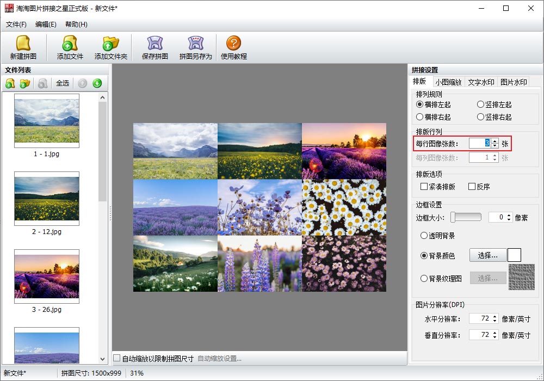Click the 每列图像张数 spinner arrows
Image resolution: width=544 pixels, height=381 pixels.
(x=494, y=158)
